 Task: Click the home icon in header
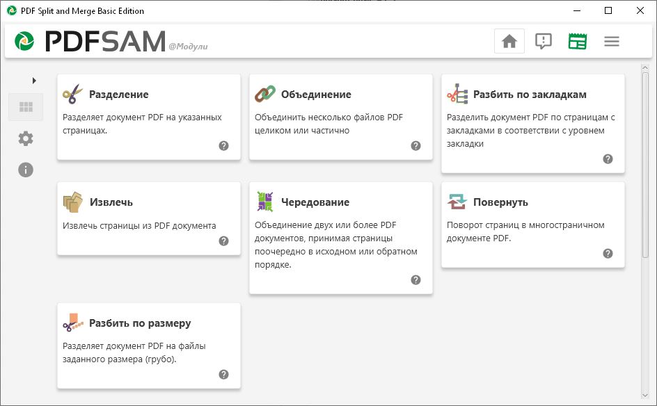(509, 41)
